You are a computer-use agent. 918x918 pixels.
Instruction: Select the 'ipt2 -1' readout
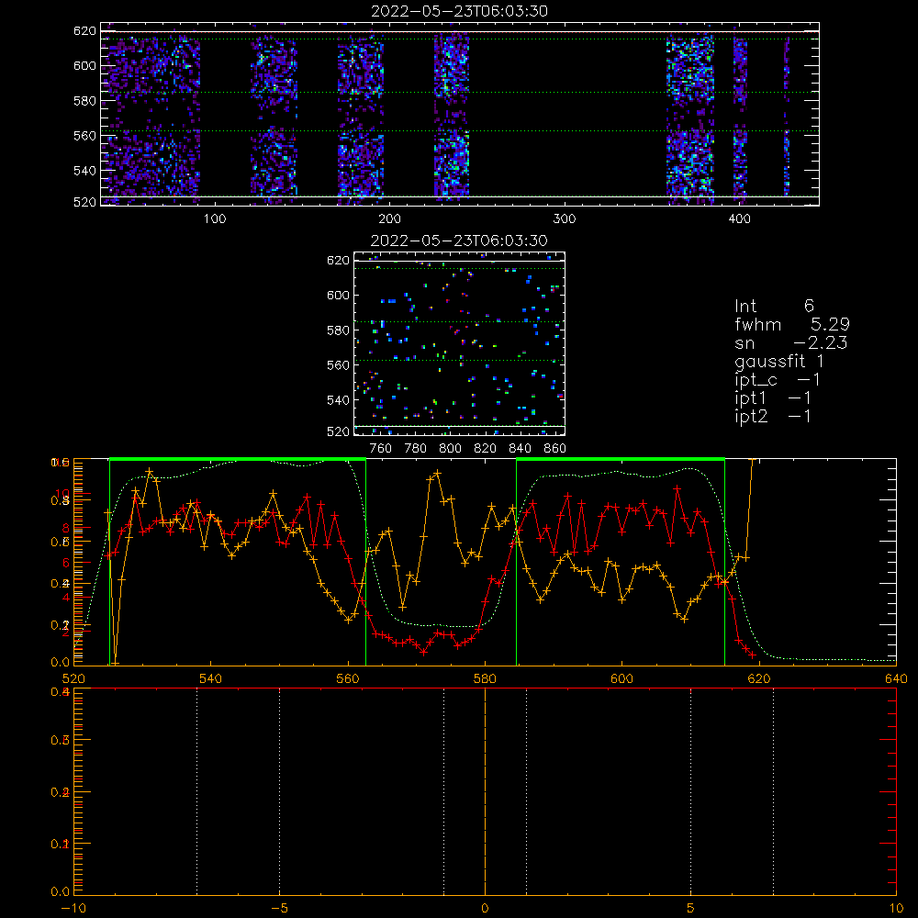click(773, 416)
